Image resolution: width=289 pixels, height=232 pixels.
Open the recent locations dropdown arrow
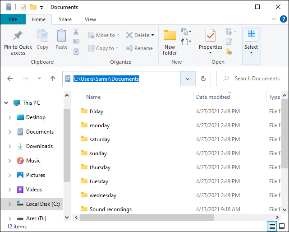(39, 79)
